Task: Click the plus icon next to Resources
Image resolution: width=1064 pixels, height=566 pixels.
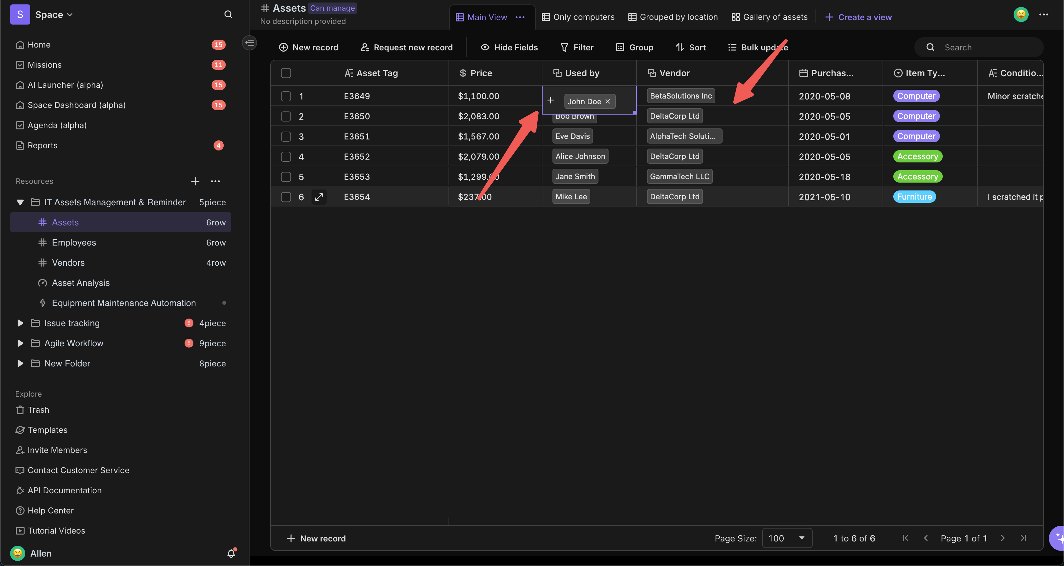Action: tap(195, 181)
